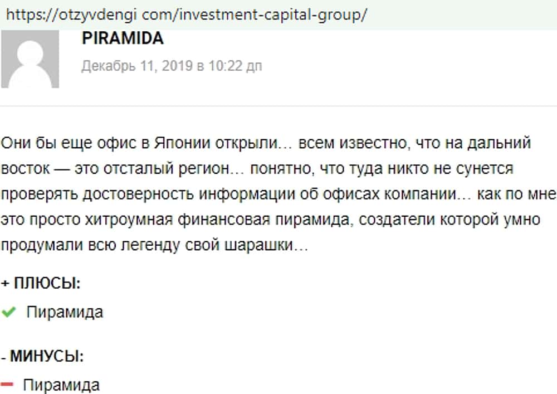Viewport: 557px width, 394px height.
Task: Click investment-capital-group part of the URL
Action: pos(272,14)
